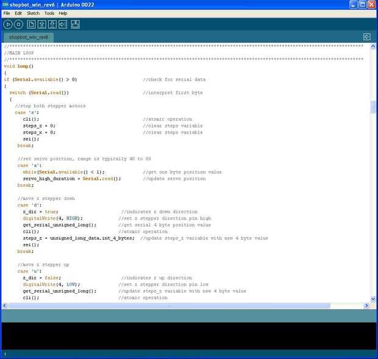Minimize the Arduino window
This screenshot has height=359, width=378.
(354, 5)
